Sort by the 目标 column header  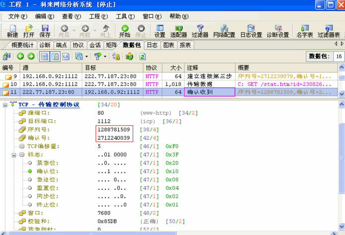coord(113,68)
